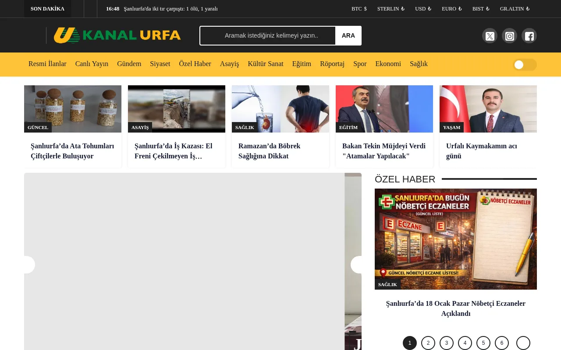Check the BTC dollar rate
This screenshot has width=561, height=350.
359,8
